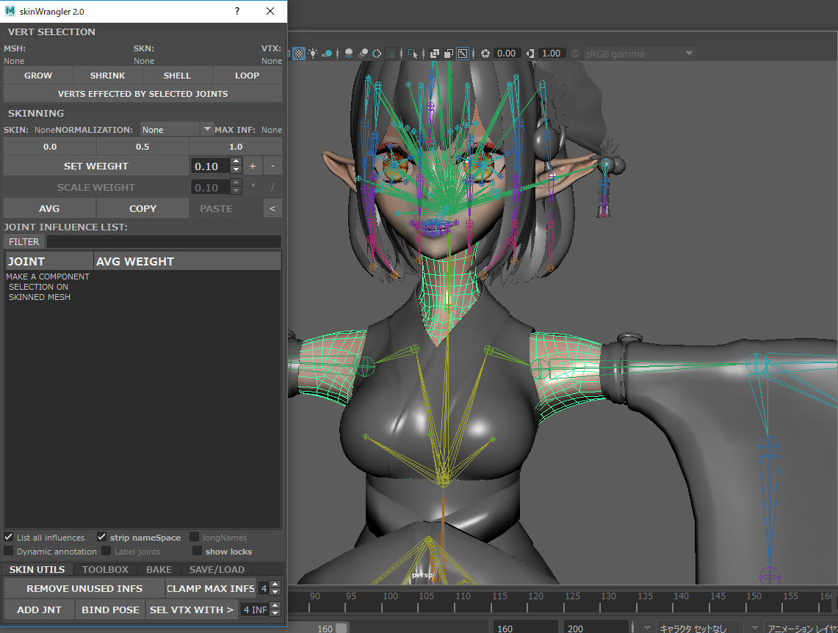The image size is (838, 633).
Task: Open the NORMALIZATION dropdown
Action: pos(207,129)
